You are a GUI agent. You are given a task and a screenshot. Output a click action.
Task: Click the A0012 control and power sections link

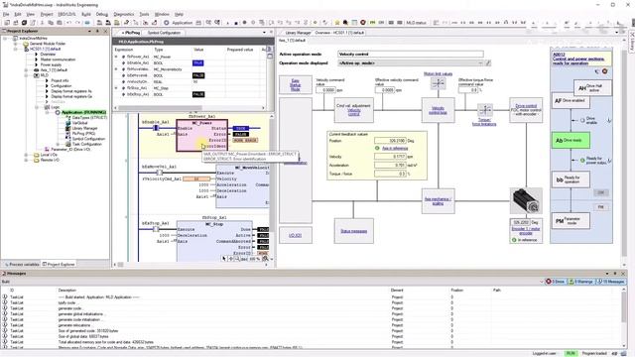click(578, 59)
